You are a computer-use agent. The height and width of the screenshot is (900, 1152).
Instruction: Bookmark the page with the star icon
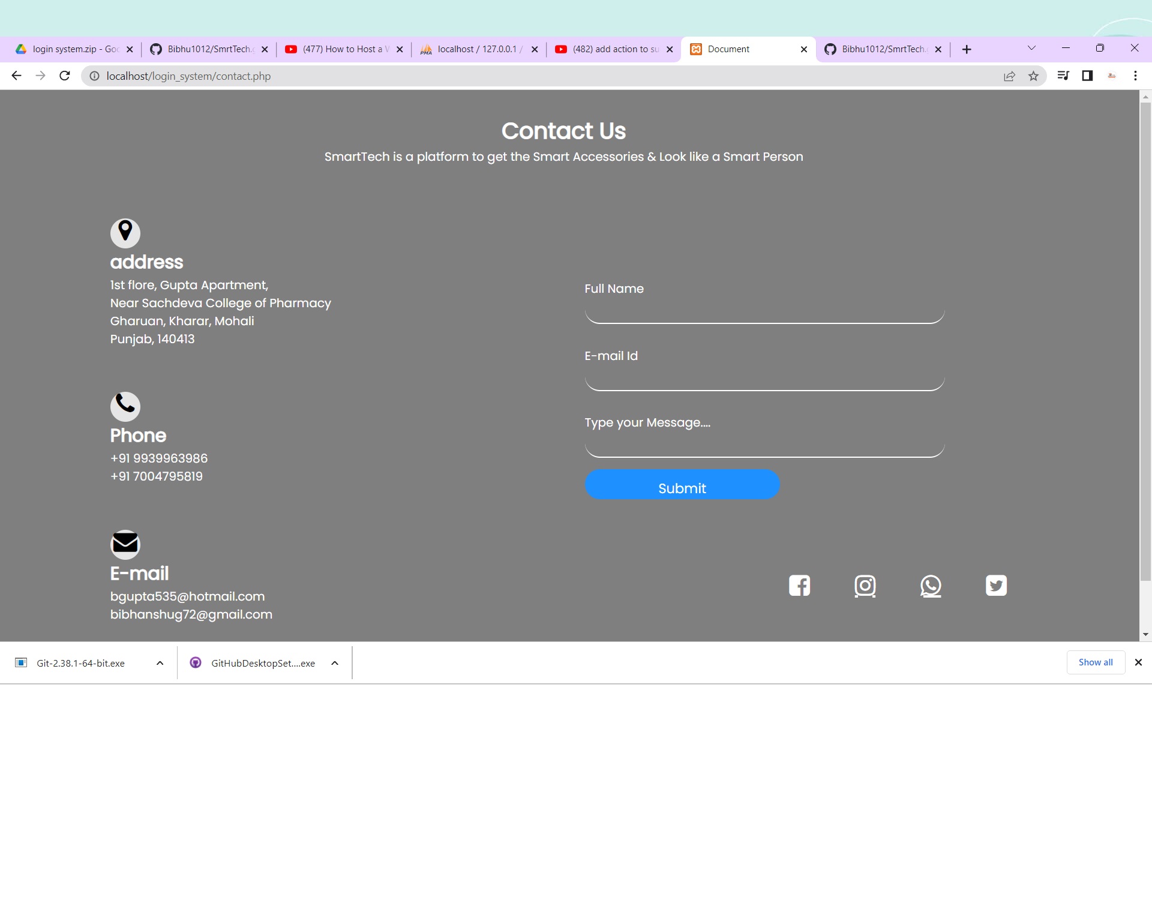click(1034, 76)
